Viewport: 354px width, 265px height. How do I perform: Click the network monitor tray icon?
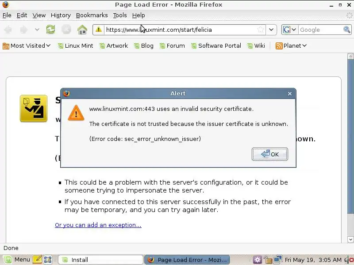click(278, 260)
